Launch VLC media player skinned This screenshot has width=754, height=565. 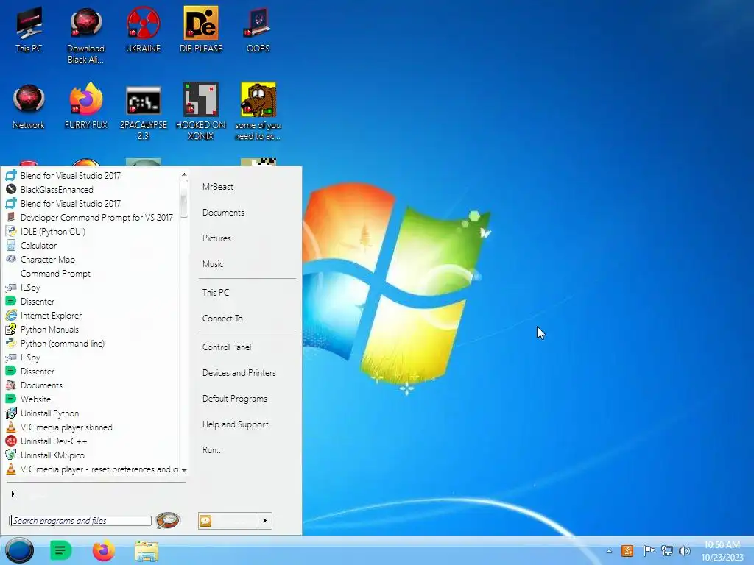pos(66,427)
